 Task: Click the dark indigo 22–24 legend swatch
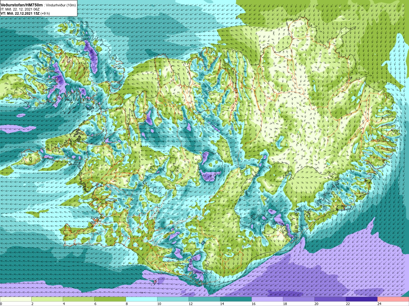[x=362, y=299]
